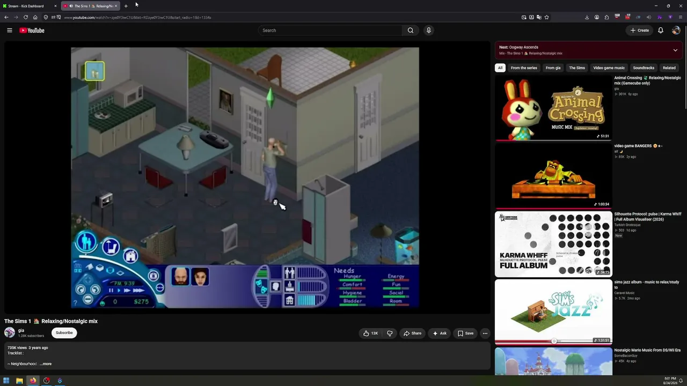Open the browser downloads icon
Screen dimensions: 687x386
pos(587,17)
